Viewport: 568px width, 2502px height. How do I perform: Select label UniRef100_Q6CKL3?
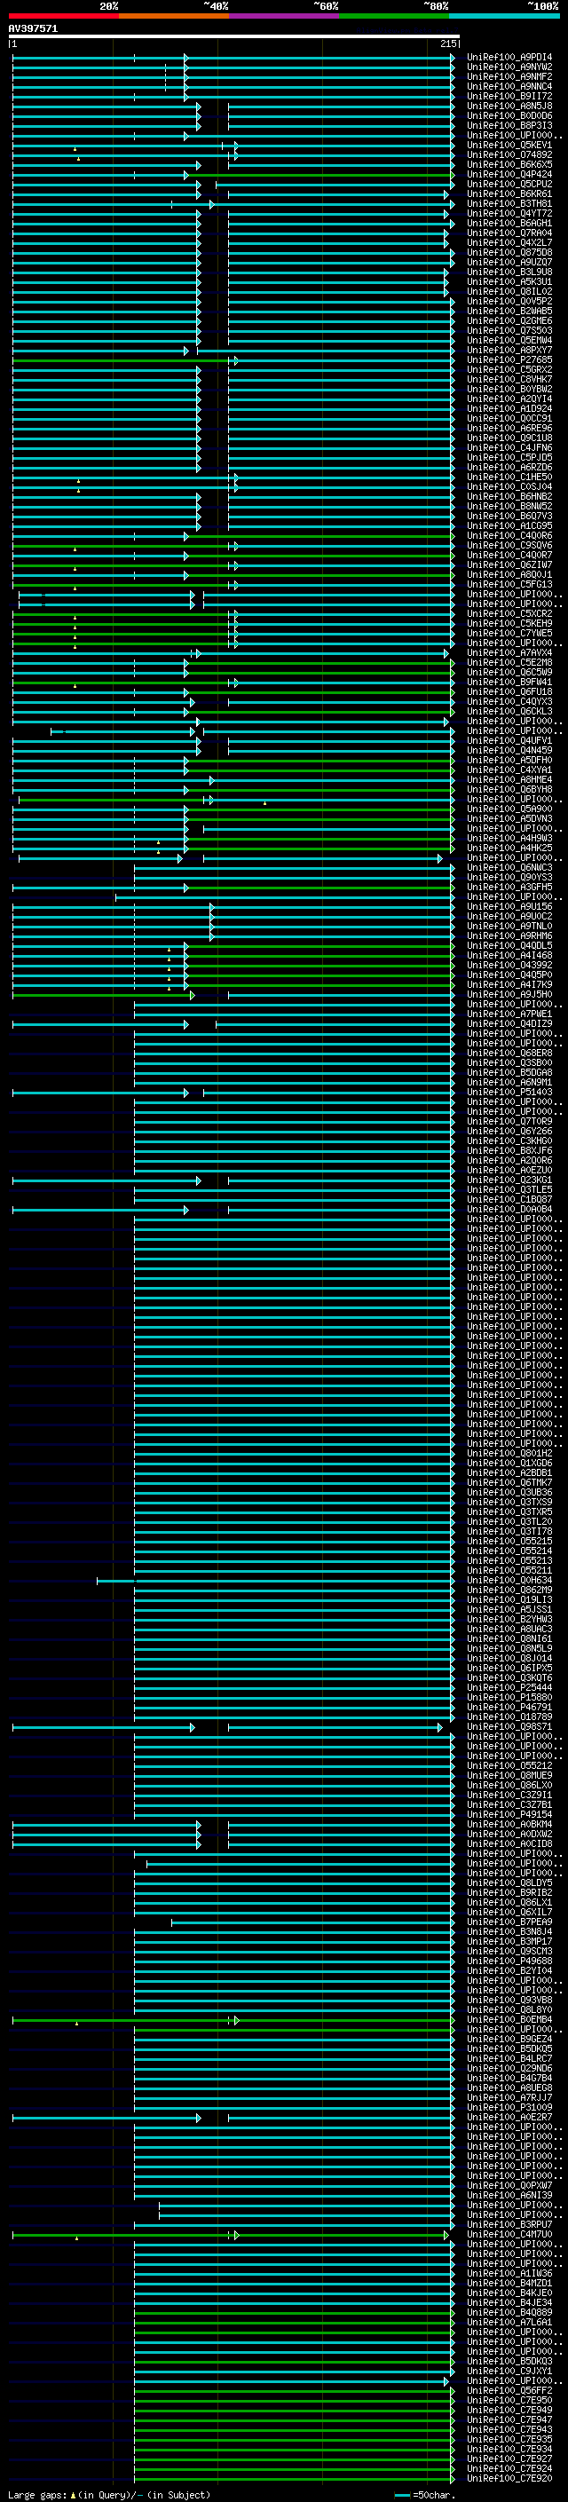coord(509,711)
